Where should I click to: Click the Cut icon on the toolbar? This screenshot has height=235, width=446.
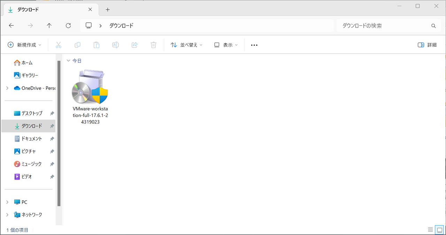click(x=59, y=45)
